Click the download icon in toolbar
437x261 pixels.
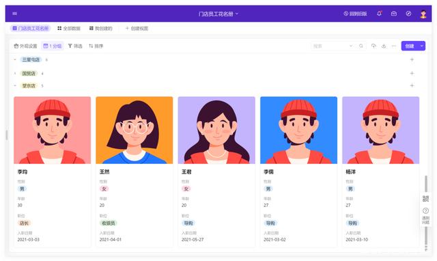pyautogui.click(x=384, y=46)
